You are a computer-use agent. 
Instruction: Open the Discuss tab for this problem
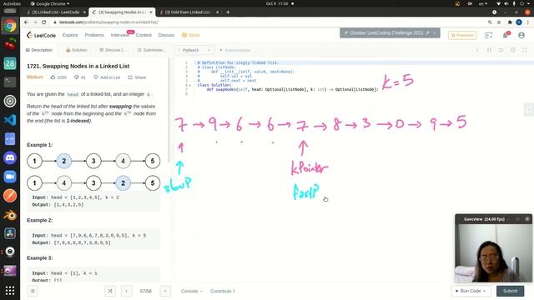click(x=113, y=50)
